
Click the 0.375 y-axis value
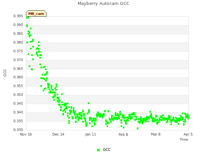(18, 51)
